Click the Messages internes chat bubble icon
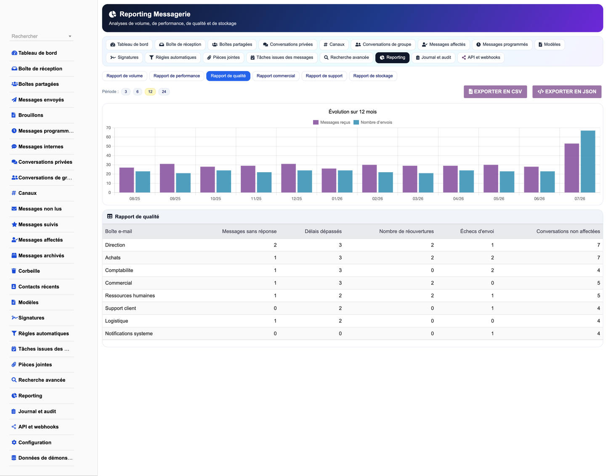Screen dimensions: 608x476 (x=14, y=146)
